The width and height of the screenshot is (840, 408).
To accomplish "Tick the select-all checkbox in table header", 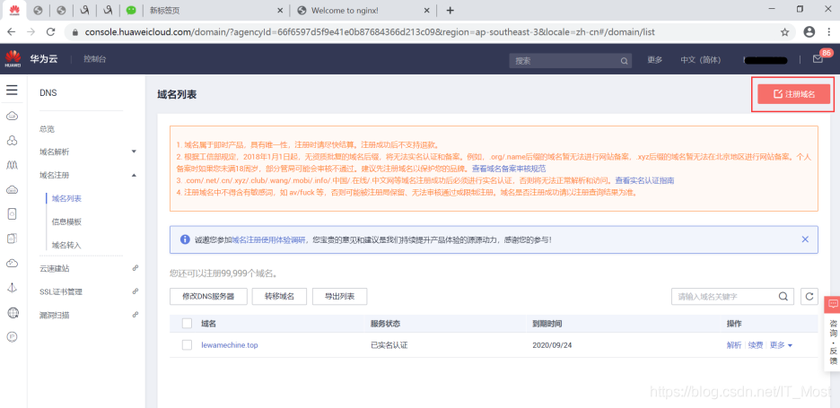I will (x=187, y=324).
